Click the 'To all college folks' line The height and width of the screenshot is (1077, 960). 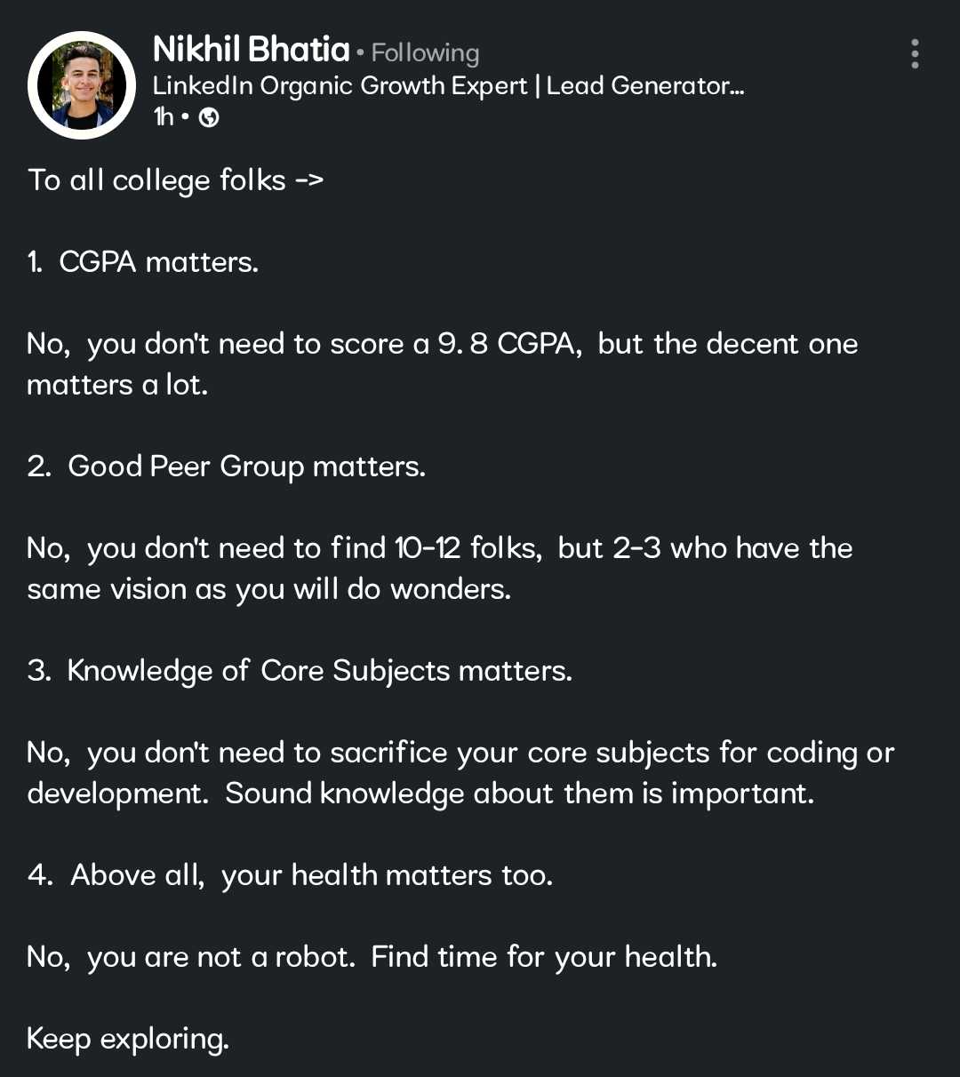pyautogui.click(x=175, y=180)
